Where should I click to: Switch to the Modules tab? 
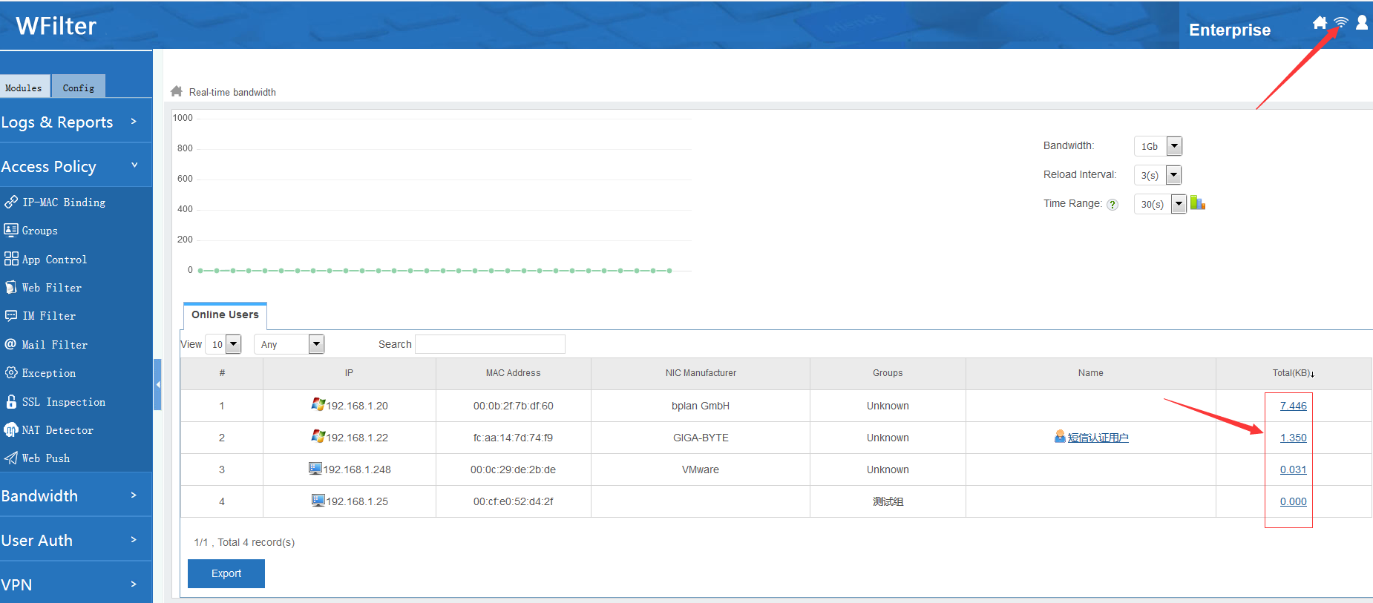24,87
